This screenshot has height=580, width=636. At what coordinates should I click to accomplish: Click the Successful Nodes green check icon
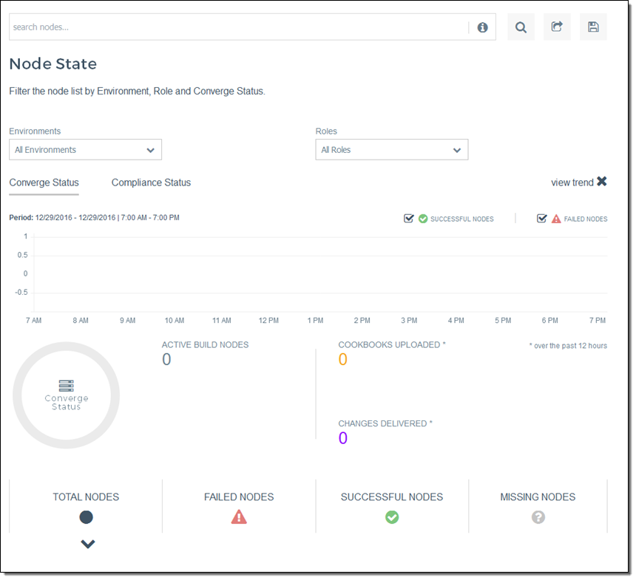pos(392,517)
